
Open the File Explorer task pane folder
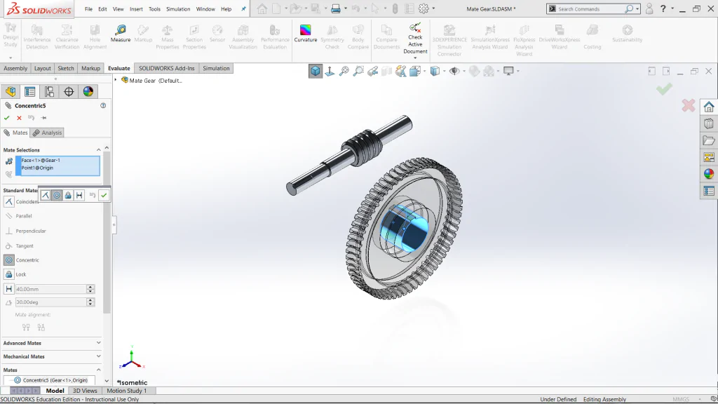pyautogui.click(x=709, y=140)
